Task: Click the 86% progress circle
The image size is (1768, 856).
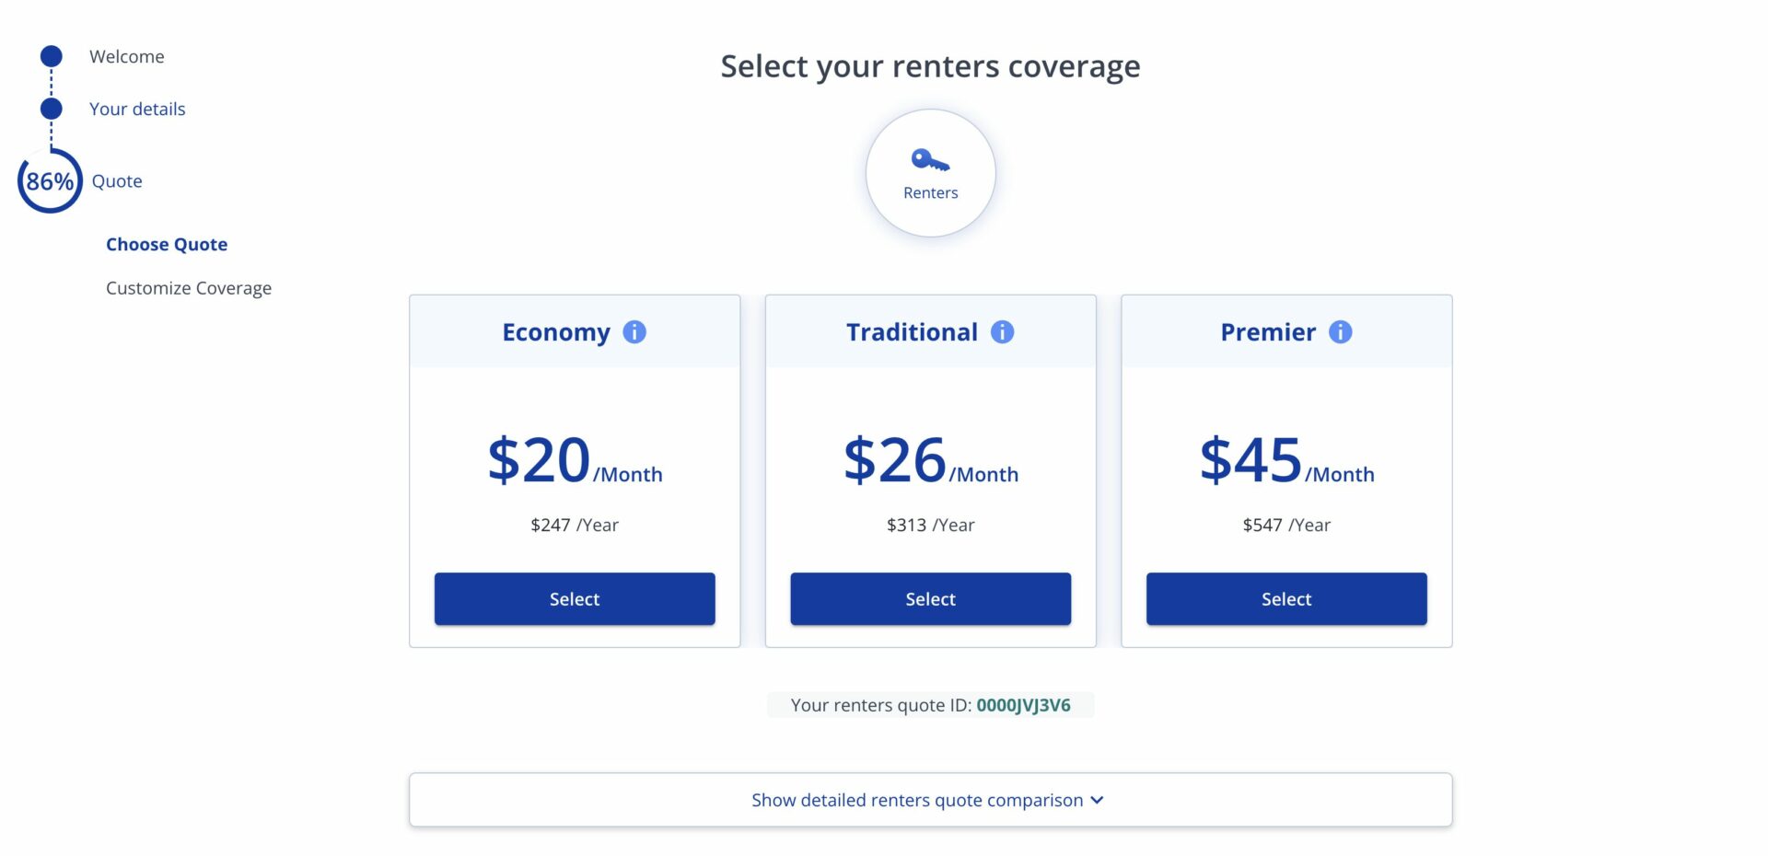Action: [x=50, y=180]
